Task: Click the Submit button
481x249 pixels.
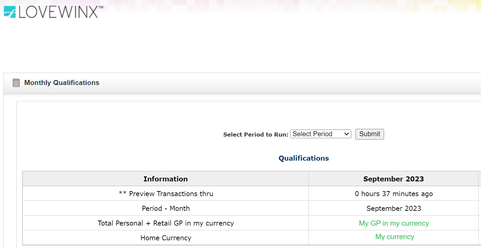Action: tap(369, 134)
